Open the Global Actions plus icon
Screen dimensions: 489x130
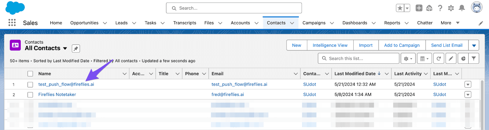(x=419, y=8)
